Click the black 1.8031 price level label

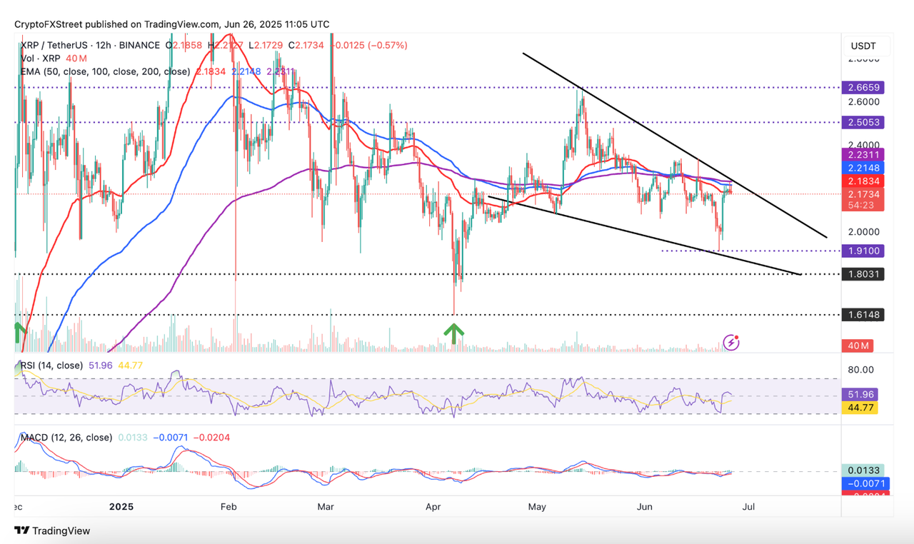[863, 274]
